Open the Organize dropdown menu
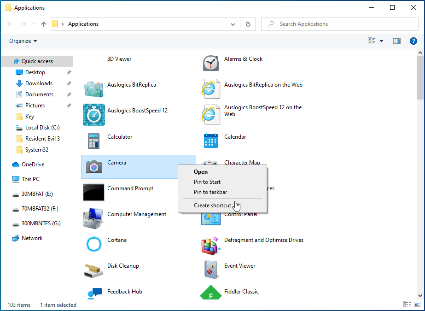Viewport: 425px width, 311px height. pyautogui.click(x=23, y=41)
